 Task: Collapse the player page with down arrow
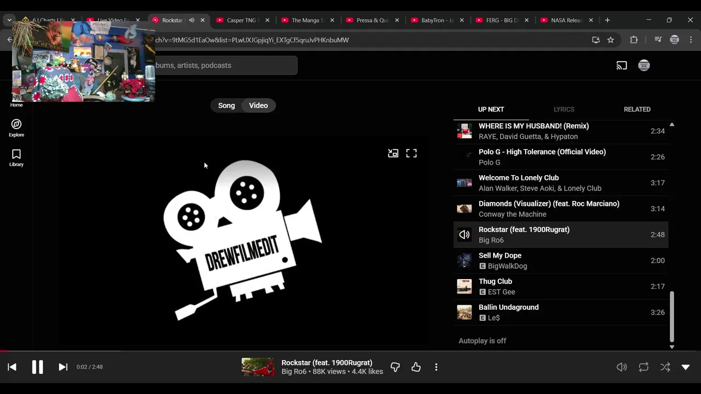pyautogui.click(x=686, y=367)
